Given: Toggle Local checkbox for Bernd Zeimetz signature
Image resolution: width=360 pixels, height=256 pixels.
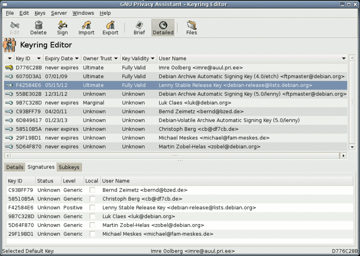Looking at the screenshot, I should (x=92, y=190).
